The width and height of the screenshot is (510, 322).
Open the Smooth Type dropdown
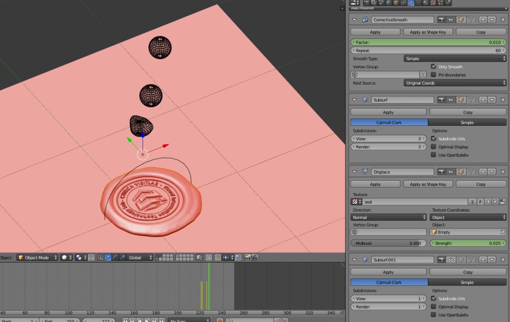[x=455, y=59]
